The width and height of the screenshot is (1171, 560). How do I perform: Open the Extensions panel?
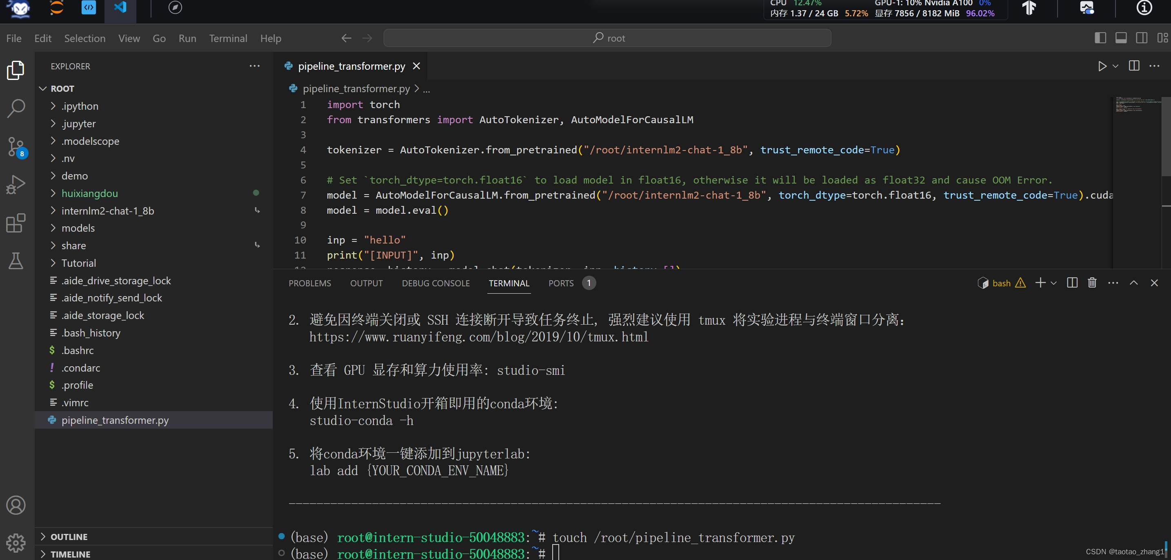[16, 223]
